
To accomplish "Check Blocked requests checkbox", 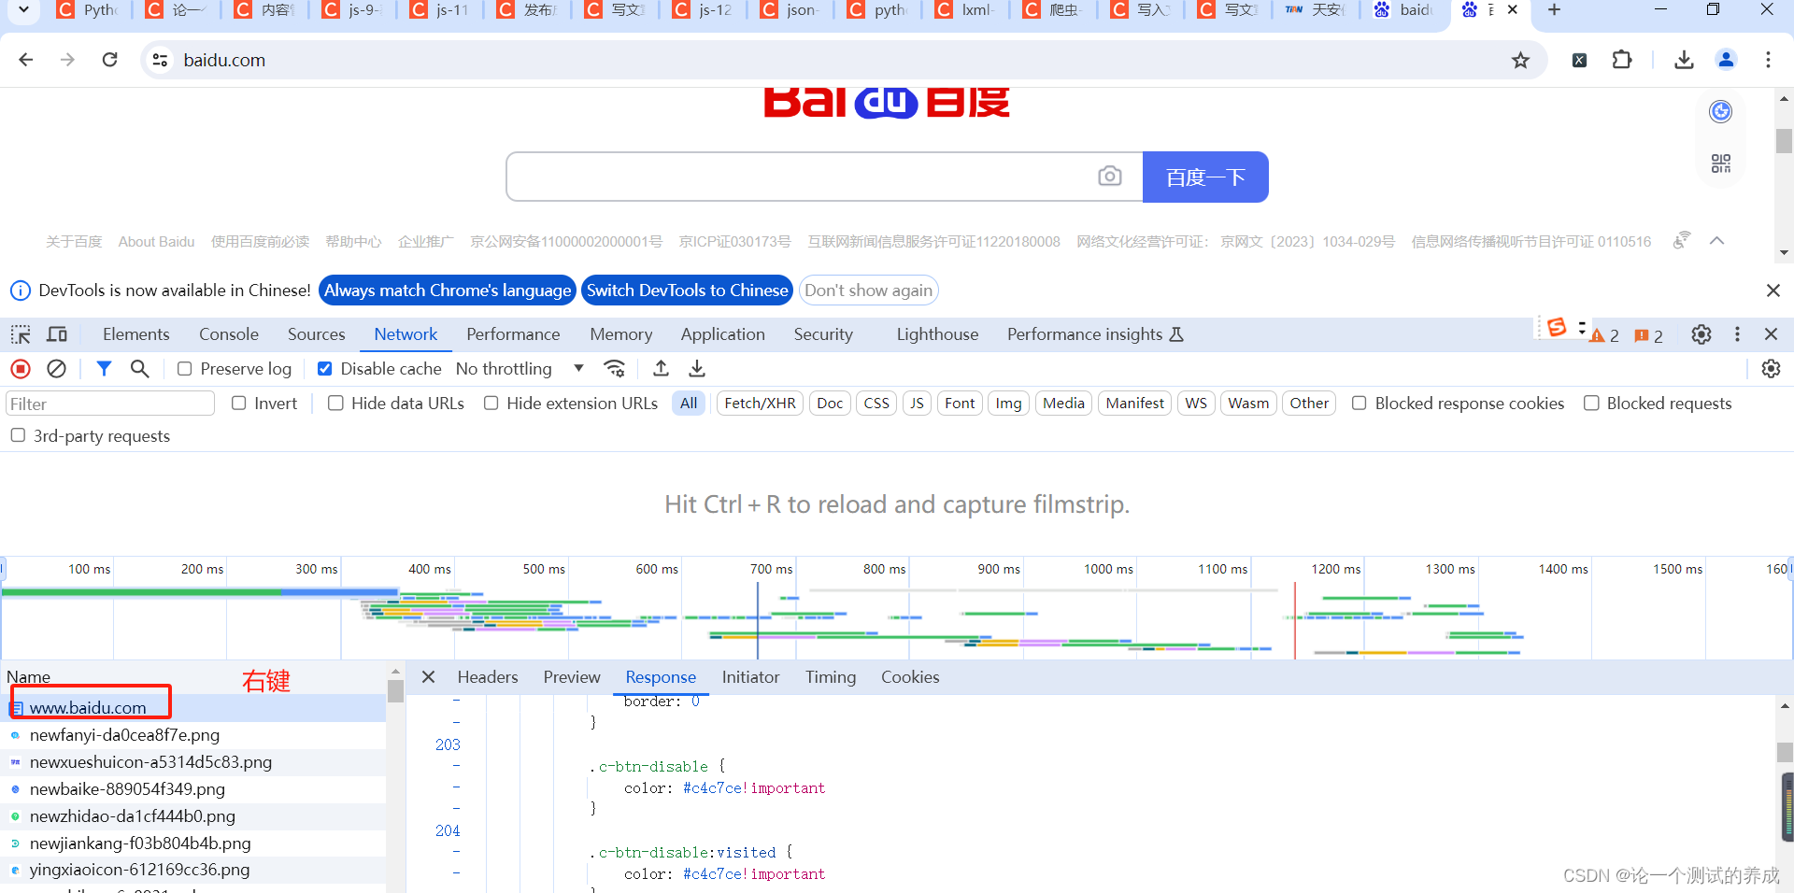I will pos(1591,404).
